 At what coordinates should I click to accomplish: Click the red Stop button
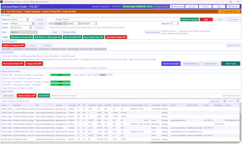[x=206, y=19]
